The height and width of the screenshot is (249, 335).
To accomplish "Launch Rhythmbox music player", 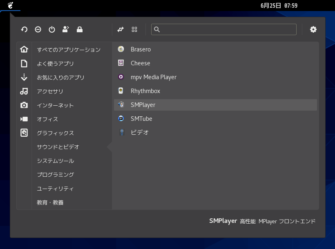I will pyautogui.click(x=215, y=91).
